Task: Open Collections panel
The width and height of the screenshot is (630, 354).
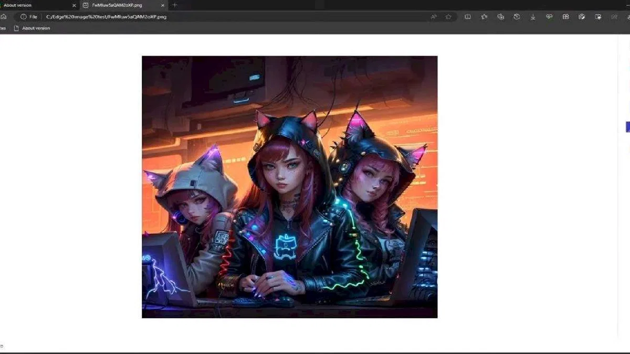Action: pyautogui.click(x=500, y=17)
